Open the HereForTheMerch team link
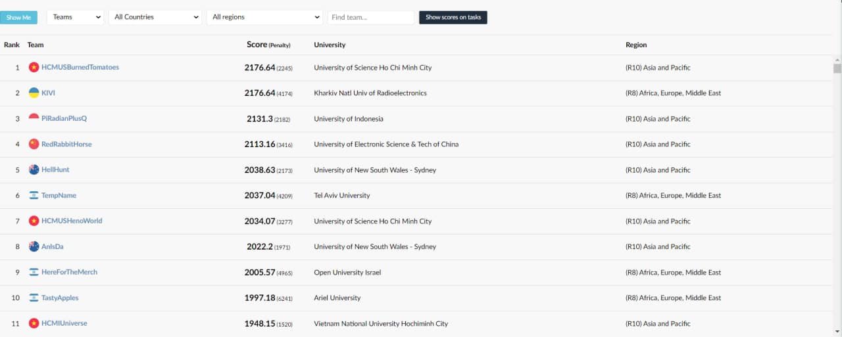 pyautogui.click(x=69, y=272)
